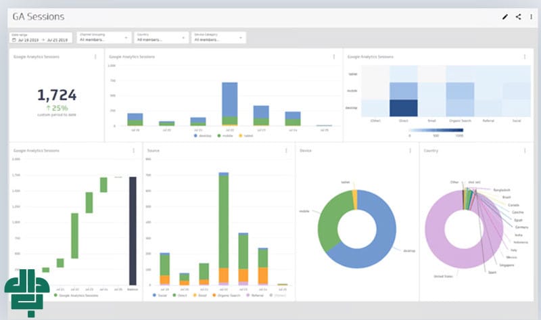
Task: Click the Singapore label in Country chart
Action: 507,265
